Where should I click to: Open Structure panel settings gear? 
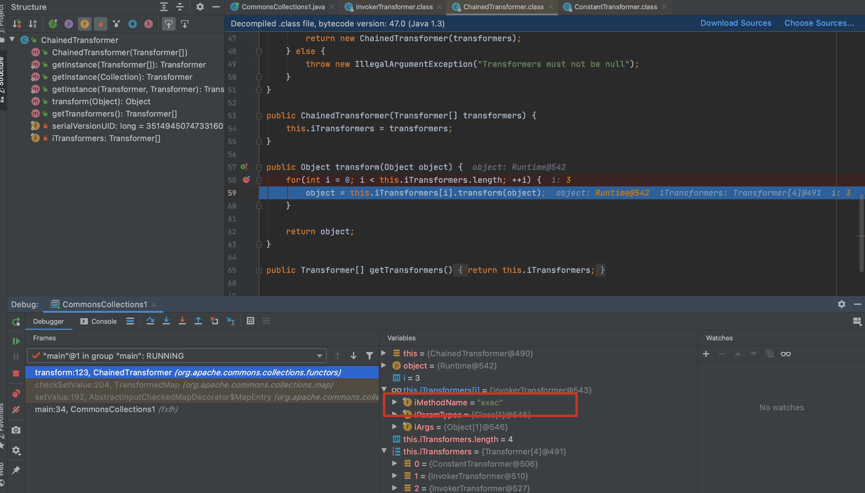[200, 7]
